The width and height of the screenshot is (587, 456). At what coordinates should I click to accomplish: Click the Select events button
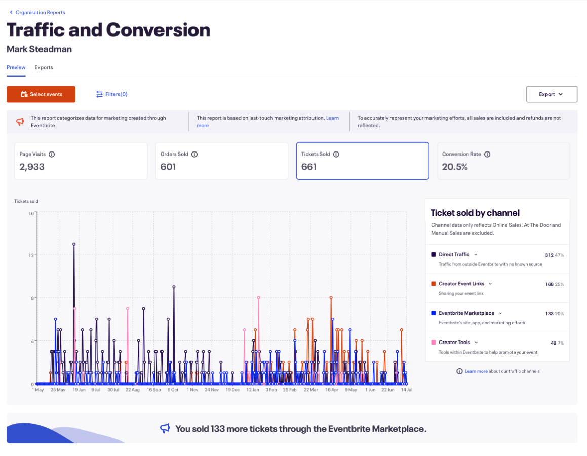[x=41, y=94]
